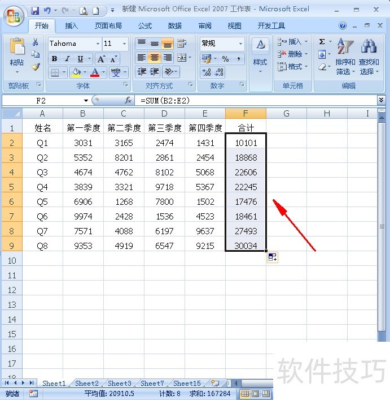Open the font size 11 dropdown
390x400 pixels.
click(124, 44)
